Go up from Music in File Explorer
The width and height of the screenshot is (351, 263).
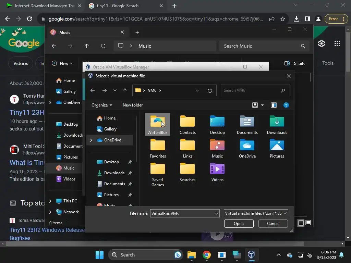(x=86, y=46)
